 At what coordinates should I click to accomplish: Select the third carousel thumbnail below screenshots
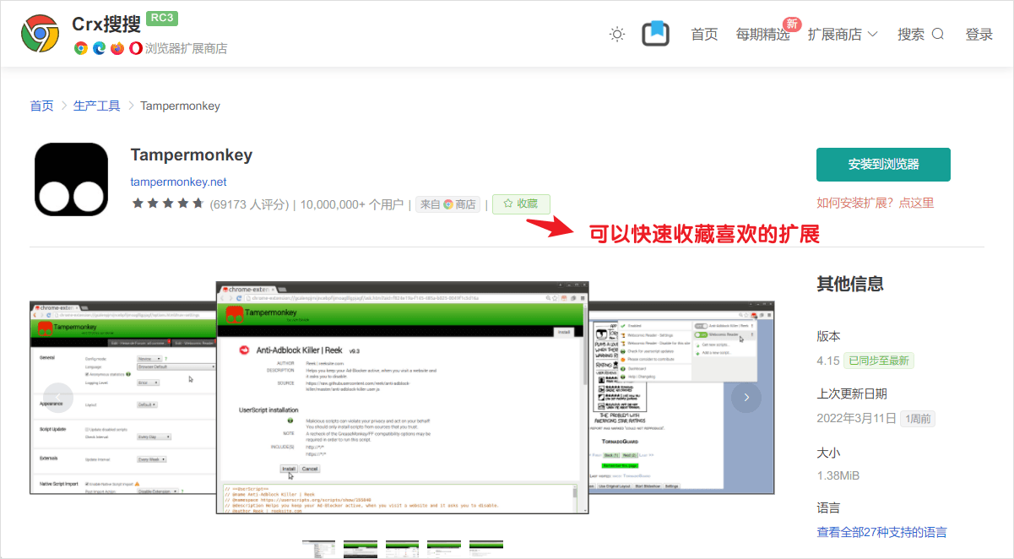(x=403, y=549)
